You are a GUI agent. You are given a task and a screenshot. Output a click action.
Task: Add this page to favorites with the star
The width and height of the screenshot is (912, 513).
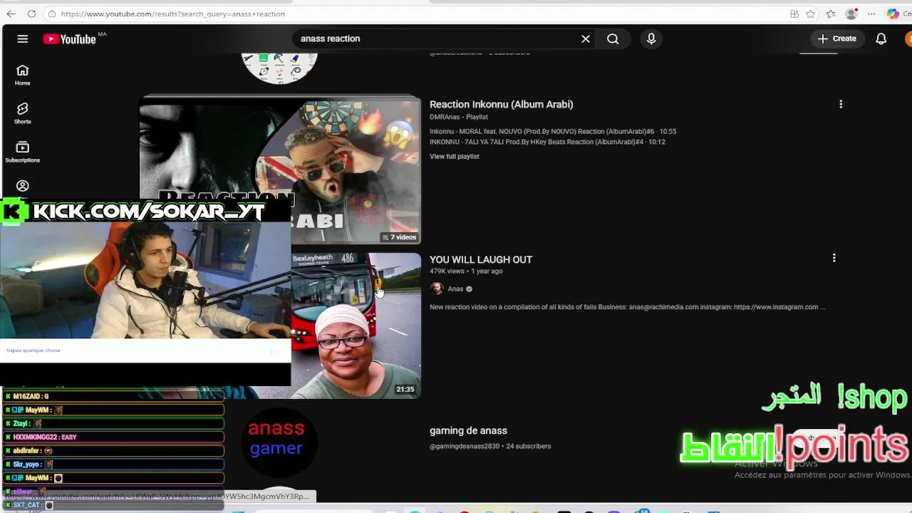point(811,14)
